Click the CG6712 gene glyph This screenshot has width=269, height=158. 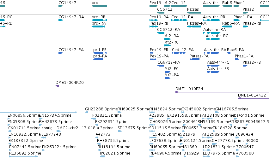(161, 13)
